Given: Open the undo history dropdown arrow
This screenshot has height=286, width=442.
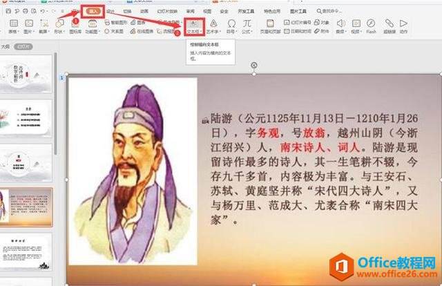Looking at the screenshot, I should 47,12.
